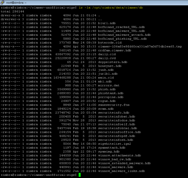Click daily.cld size value 63867392
The image size is (188, 178).
pos(63,54)
